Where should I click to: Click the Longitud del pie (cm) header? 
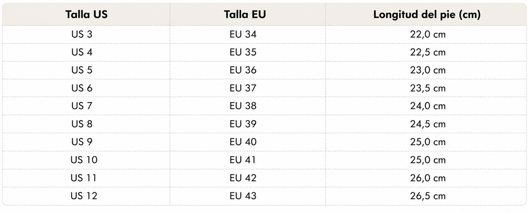[x=427, y=14]
